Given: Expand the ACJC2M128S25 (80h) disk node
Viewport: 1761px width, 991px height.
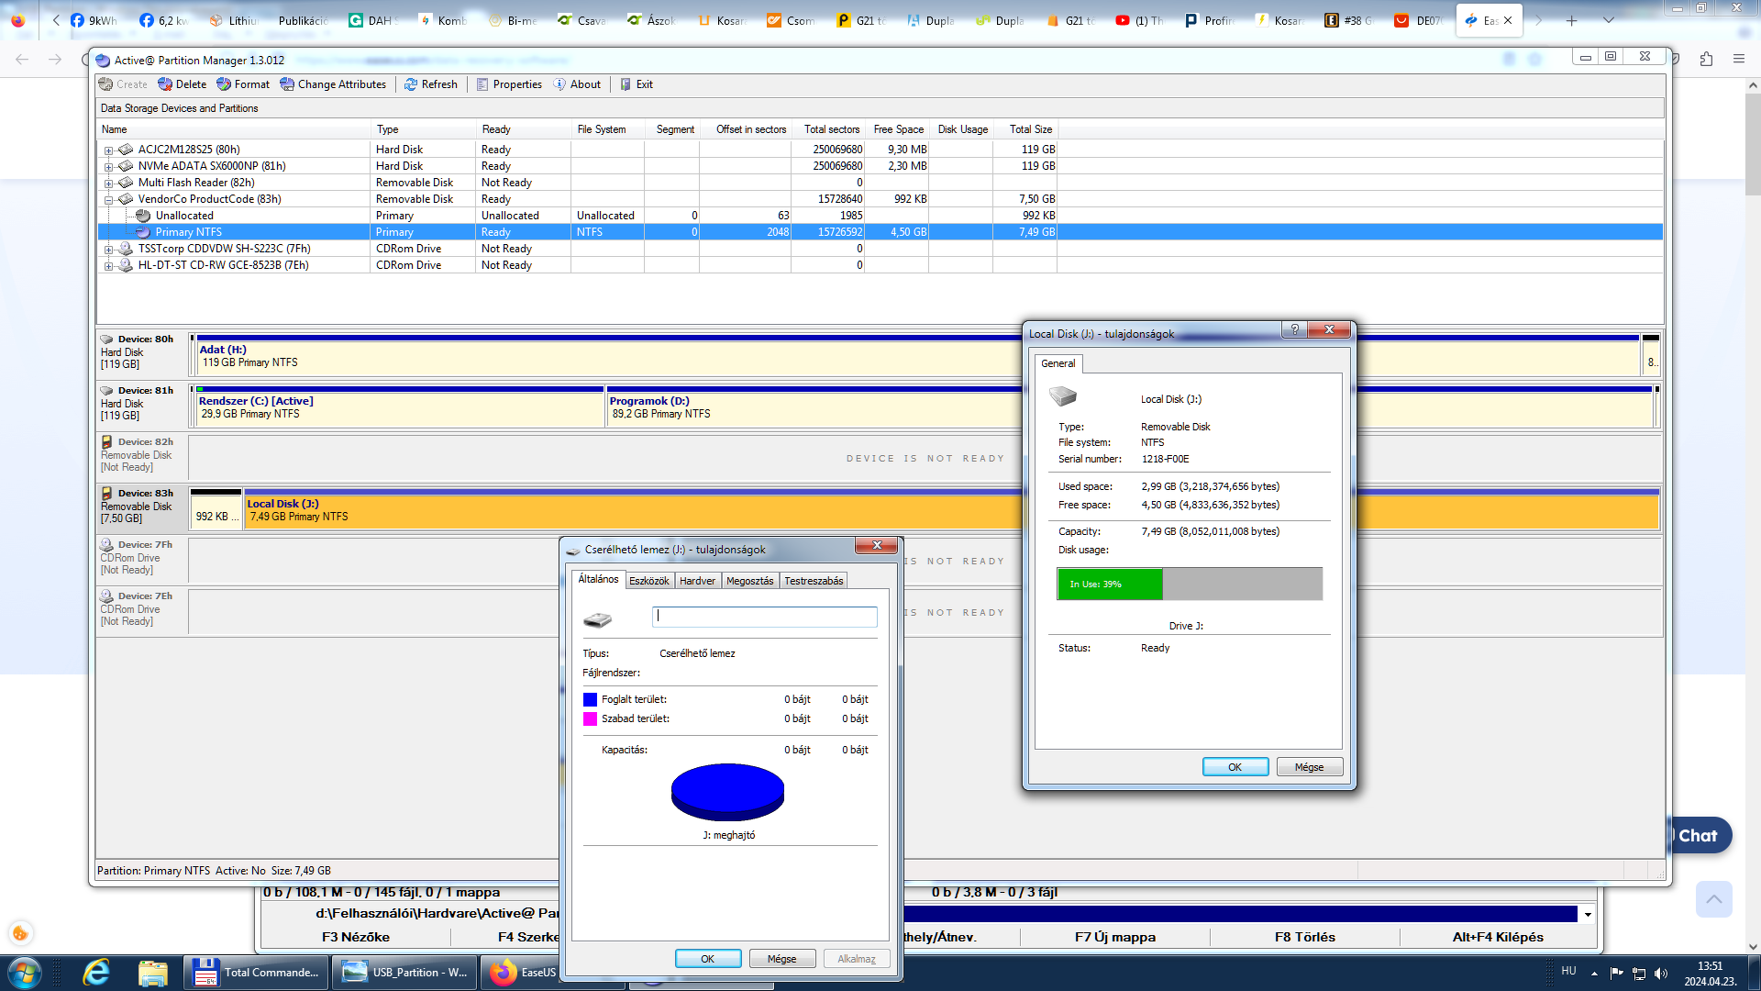Looking at the screenshot, I should [108, 150].
